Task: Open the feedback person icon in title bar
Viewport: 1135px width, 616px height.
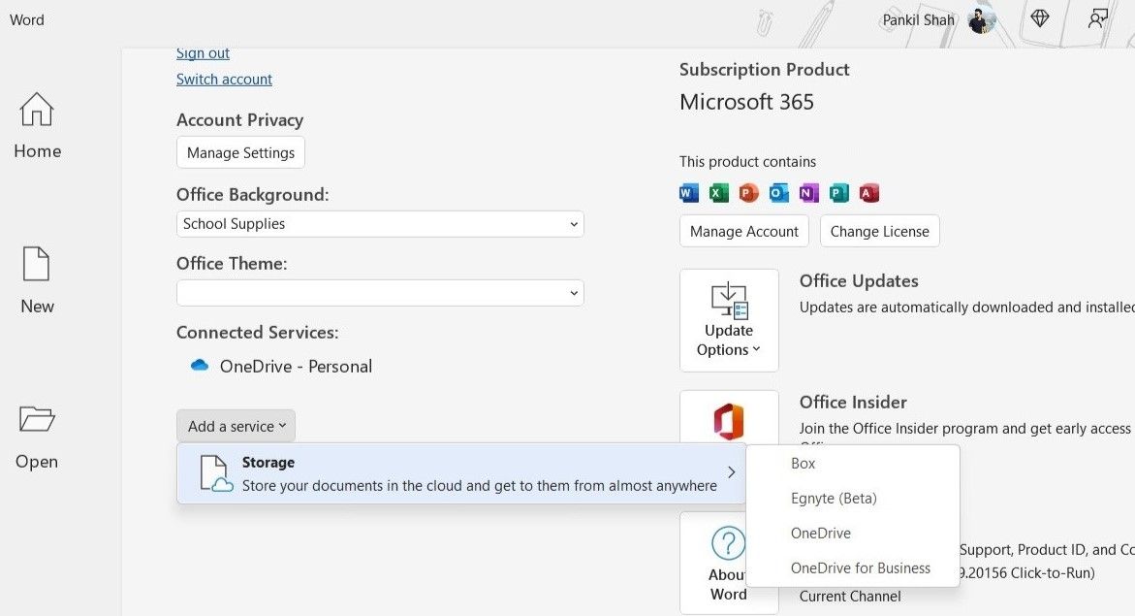Action: click(x=1097, y=18)
